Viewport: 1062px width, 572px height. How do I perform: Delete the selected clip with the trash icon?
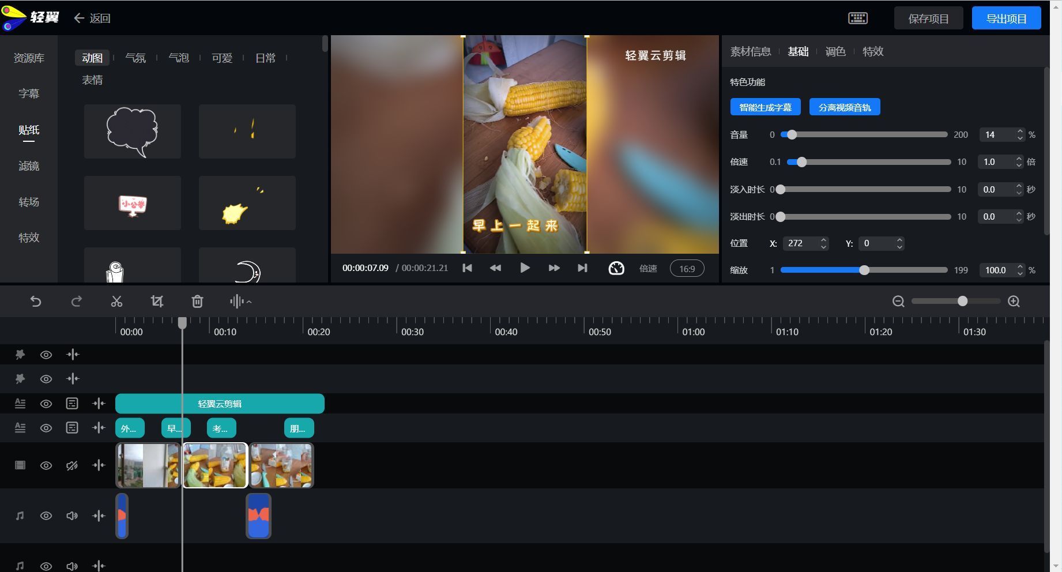point(197,301)
